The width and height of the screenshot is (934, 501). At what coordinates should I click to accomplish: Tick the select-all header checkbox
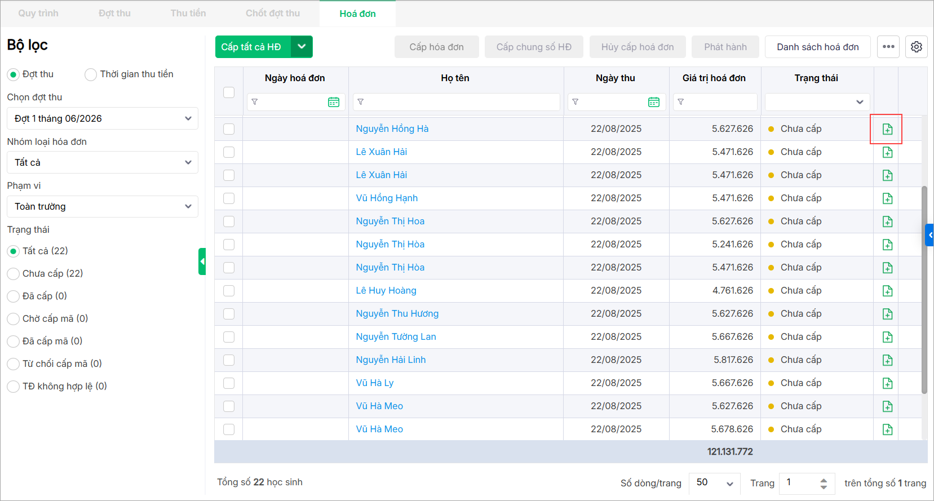pos(229,92)
